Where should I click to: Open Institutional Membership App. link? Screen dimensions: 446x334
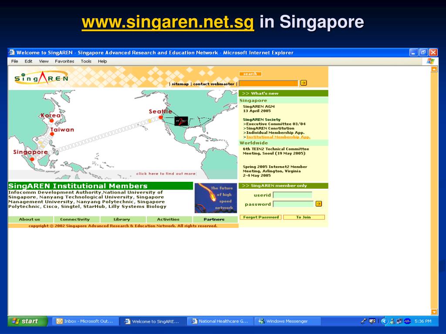click(278, 137)
